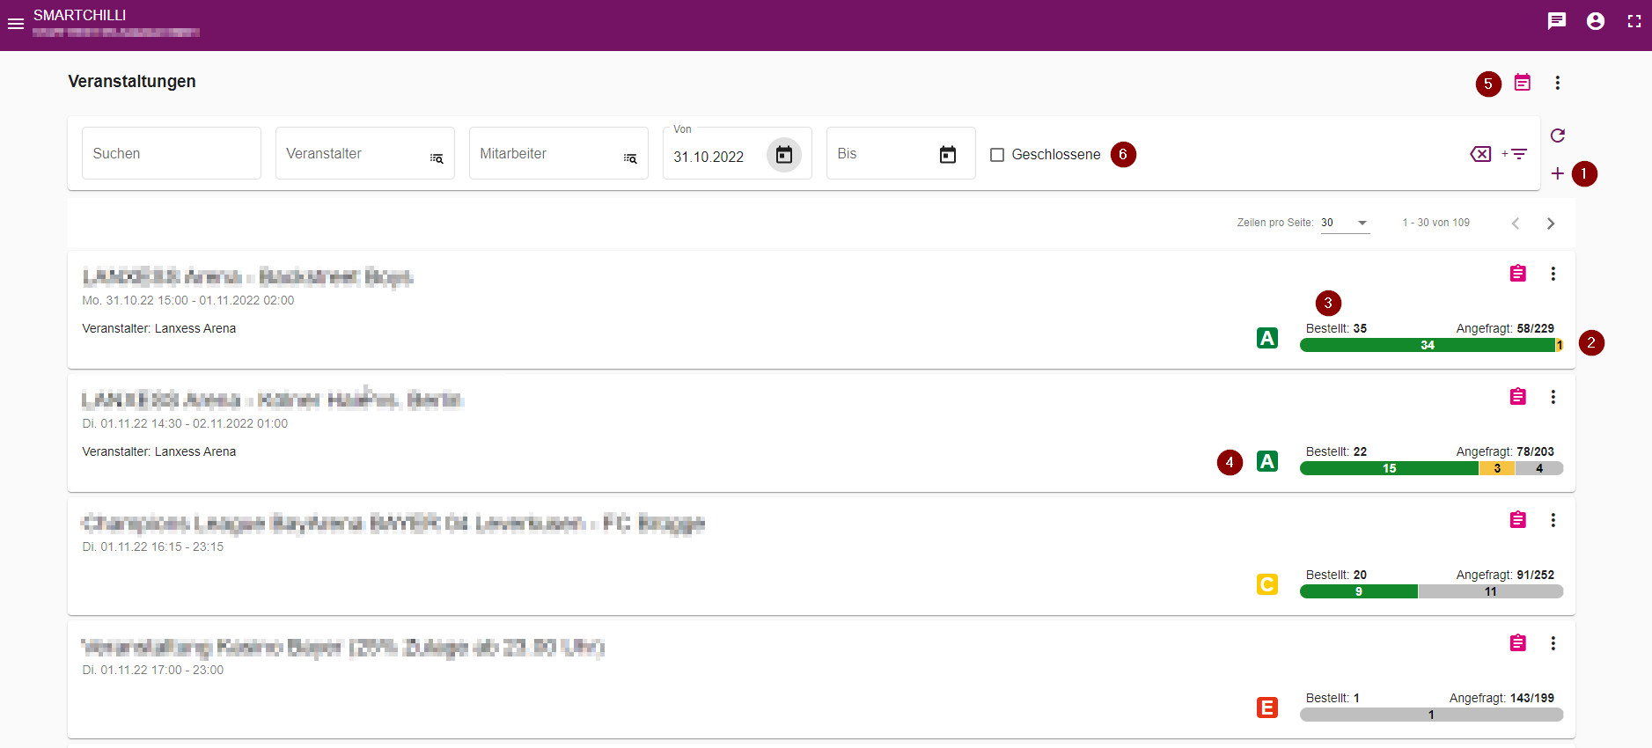Add a new event with plus icon

pyautogui.click(x=1557, y=173)
